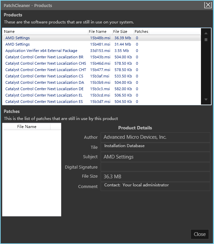Click scroll up arrow in products list

pyautogui.click(x=206, y=33)
